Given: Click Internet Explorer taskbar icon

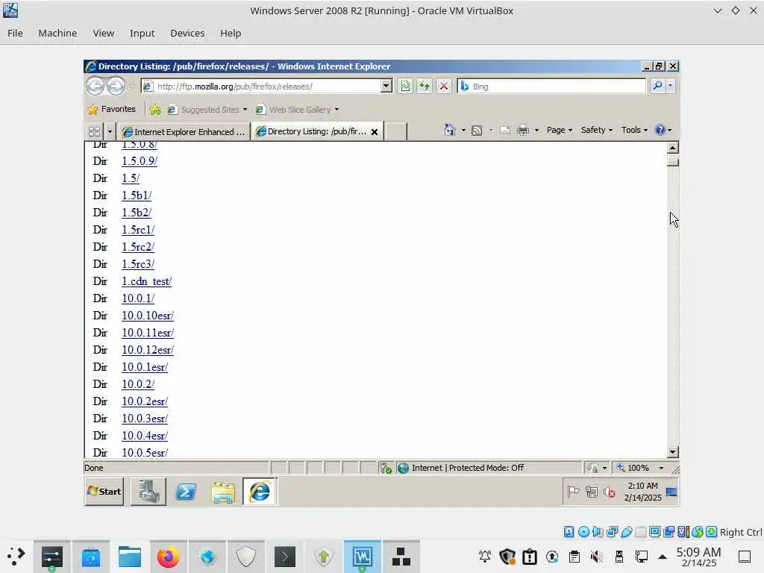Looking at the screenshot, I should coord(260,492).
